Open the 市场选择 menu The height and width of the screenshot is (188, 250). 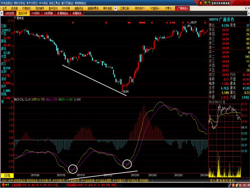click(6, 3)
